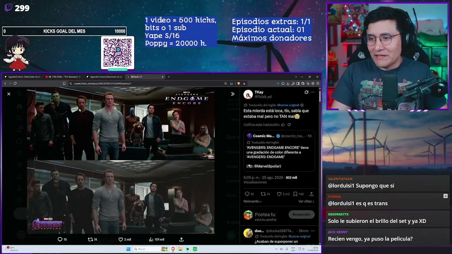The image size is (452, 254).
Task: Bookmark the post showing 146 saves
Action: pyautogui.click(x=295, y=194)
